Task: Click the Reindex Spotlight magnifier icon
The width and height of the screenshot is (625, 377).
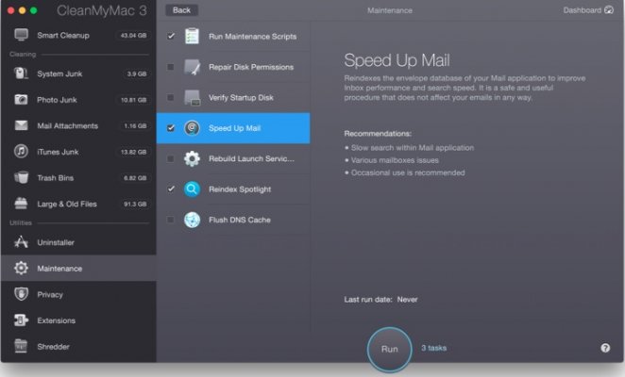Action: coord(192,189)
